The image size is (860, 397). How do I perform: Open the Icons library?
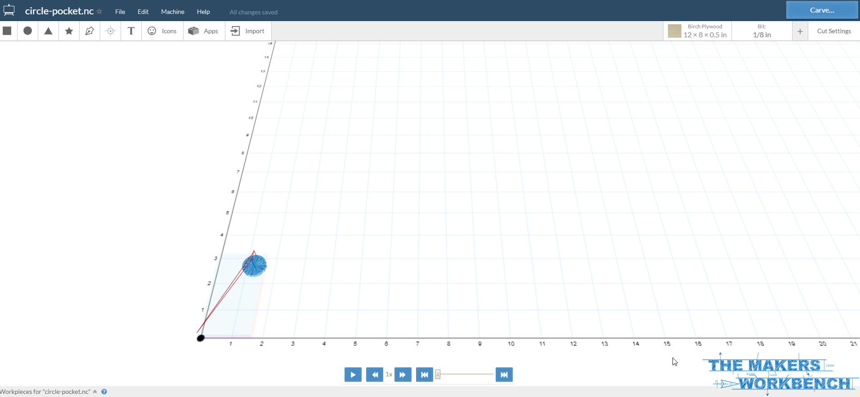click(x=162, y=31)
